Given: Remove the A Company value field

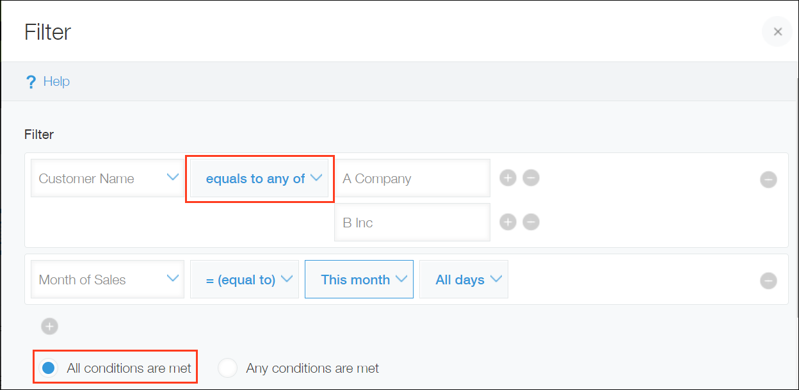Looking at the screenshot, I should click(531, 177).
